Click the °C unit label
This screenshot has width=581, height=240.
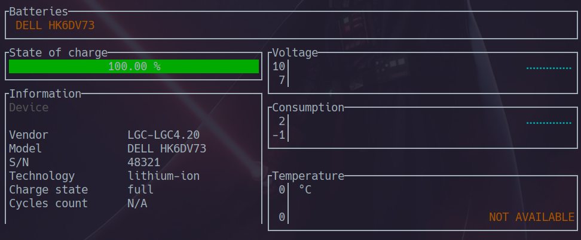pos(305,190)
